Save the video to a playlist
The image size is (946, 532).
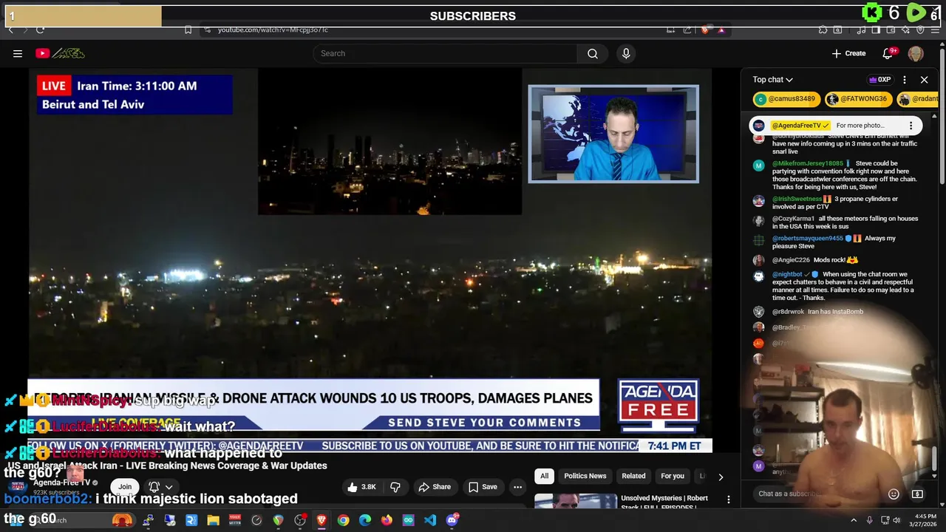coord(482,487)
